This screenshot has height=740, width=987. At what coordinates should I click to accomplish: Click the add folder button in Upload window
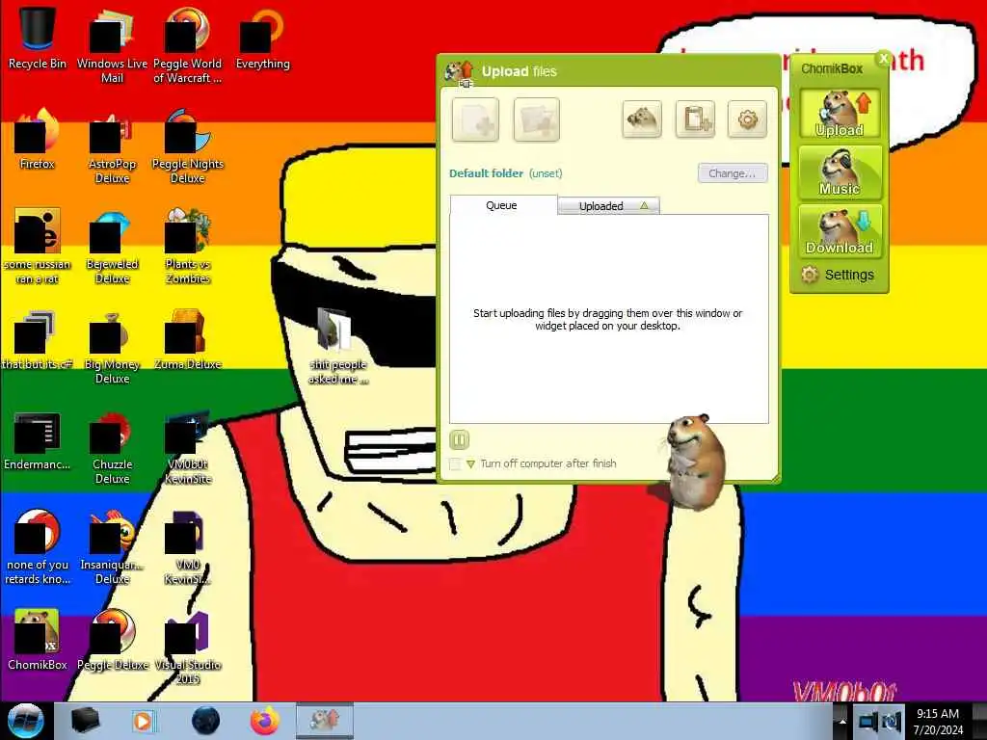pyautogui.click(x=536, y=119)
